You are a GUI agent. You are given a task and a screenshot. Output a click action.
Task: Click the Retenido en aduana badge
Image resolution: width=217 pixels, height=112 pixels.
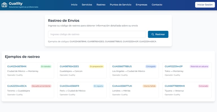click(x=199, y=66)
